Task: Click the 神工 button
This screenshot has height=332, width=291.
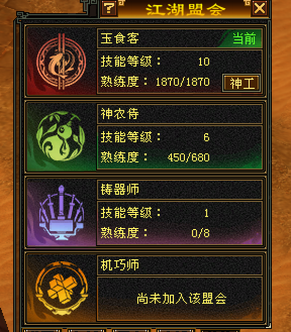Action: [242, 83]
